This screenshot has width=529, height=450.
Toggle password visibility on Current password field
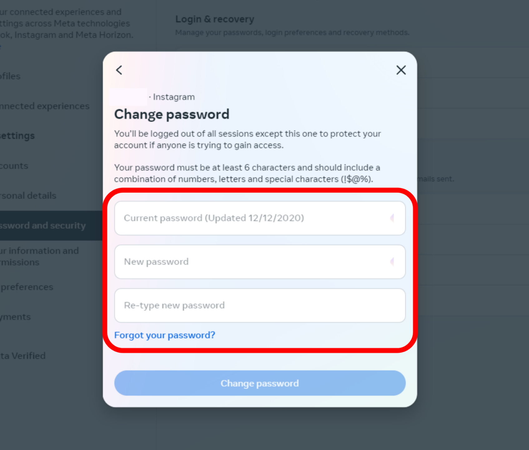pyautogui.click(x=393, y=218)
